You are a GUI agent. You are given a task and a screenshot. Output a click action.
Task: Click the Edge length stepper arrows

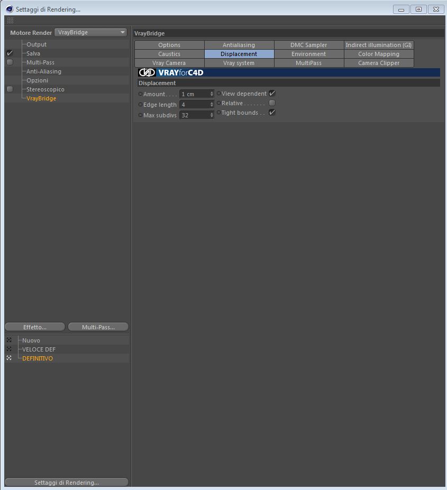(212, 104)
